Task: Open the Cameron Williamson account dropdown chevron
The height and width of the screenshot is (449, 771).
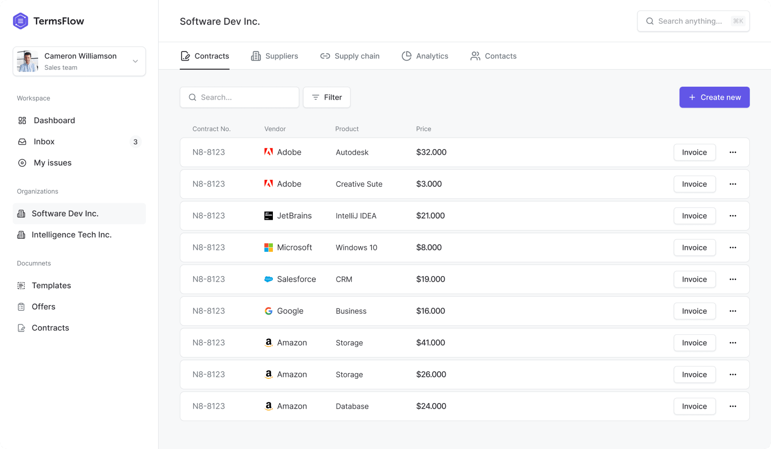Action: click(x=135, y=61)
